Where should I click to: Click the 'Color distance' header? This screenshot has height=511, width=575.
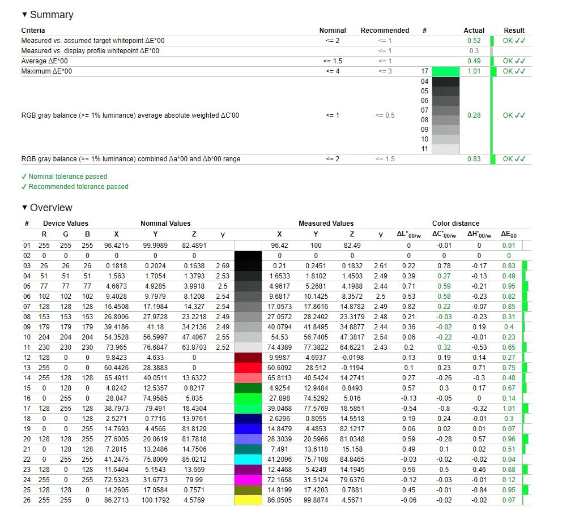pos(455,224)
